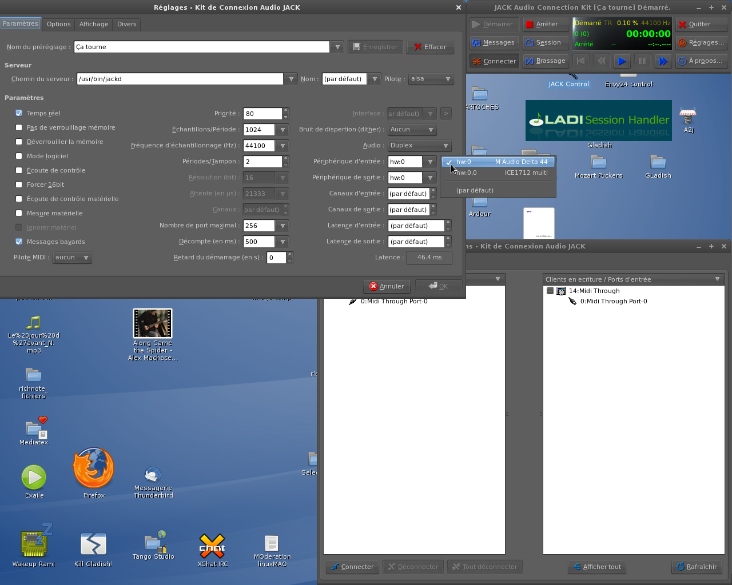732x585 pixels.
Task: Select ICE1712 multi device from the list
Action: (x=498, y=173)
